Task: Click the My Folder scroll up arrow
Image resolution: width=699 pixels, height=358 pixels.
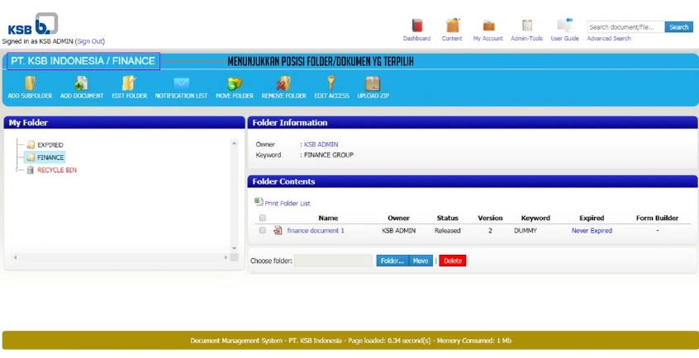Action: point(235,143)
